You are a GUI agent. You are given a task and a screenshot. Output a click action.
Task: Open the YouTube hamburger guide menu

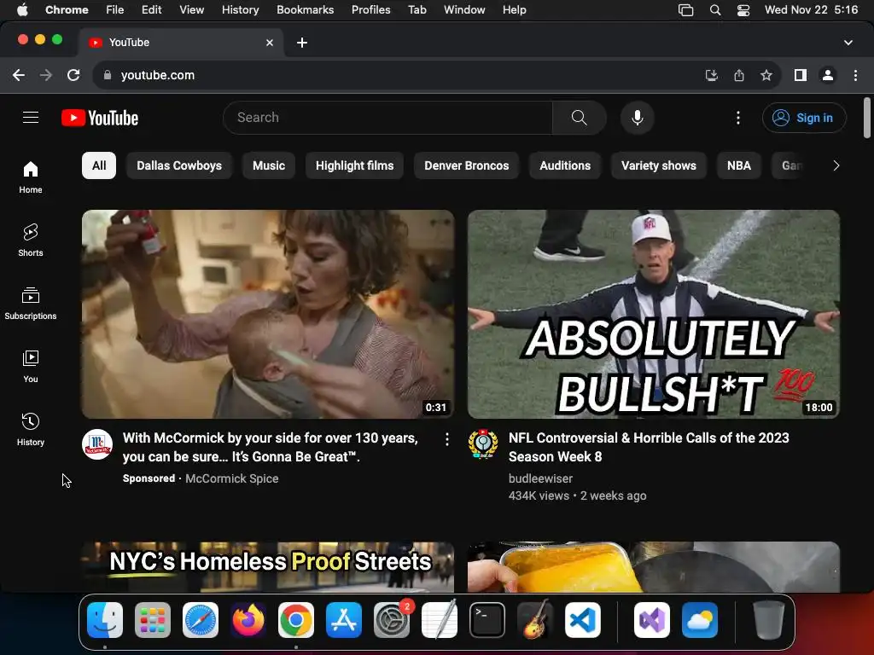(x=31, y=118)
